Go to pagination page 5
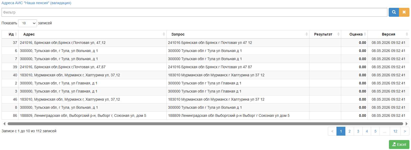This screenshot has height=150, width=411. pos(375,131)
